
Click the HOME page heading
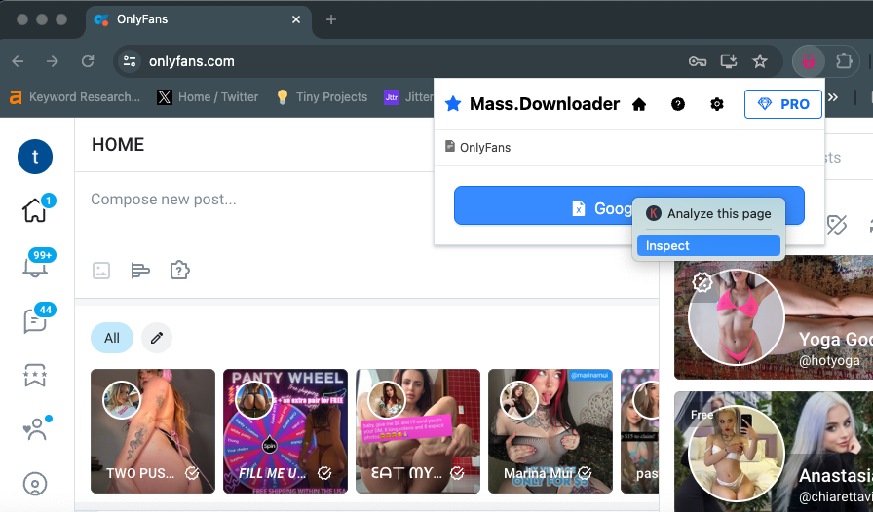[x=118, y=145]
